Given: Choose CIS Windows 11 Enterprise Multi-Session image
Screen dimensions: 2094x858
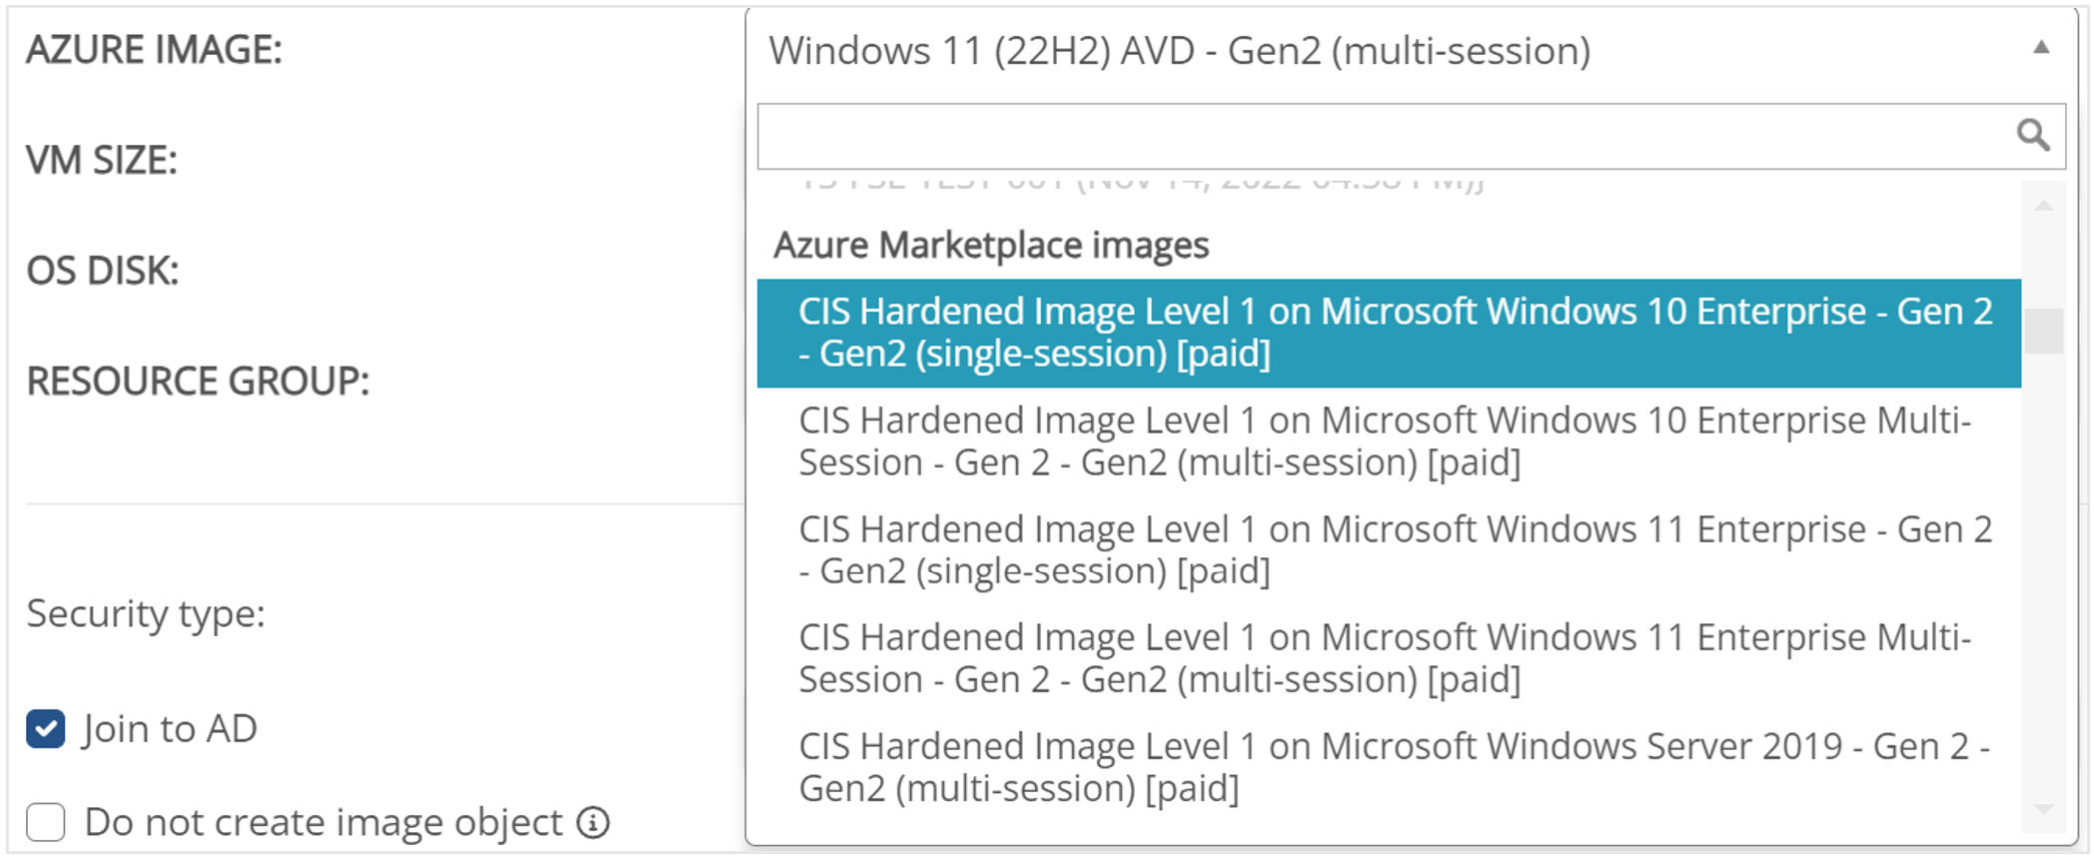Looking at the screenshot, I should [1389, 659].
